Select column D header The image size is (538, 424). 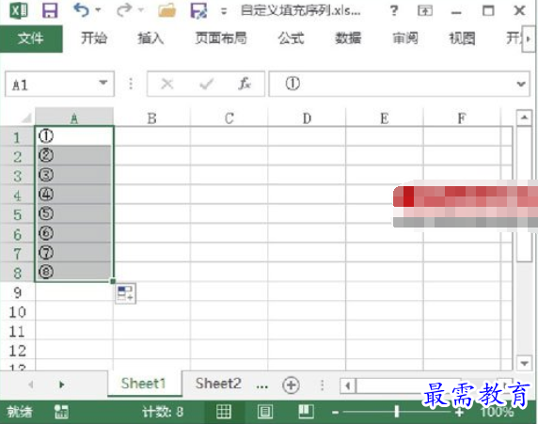tap(307, 118)
